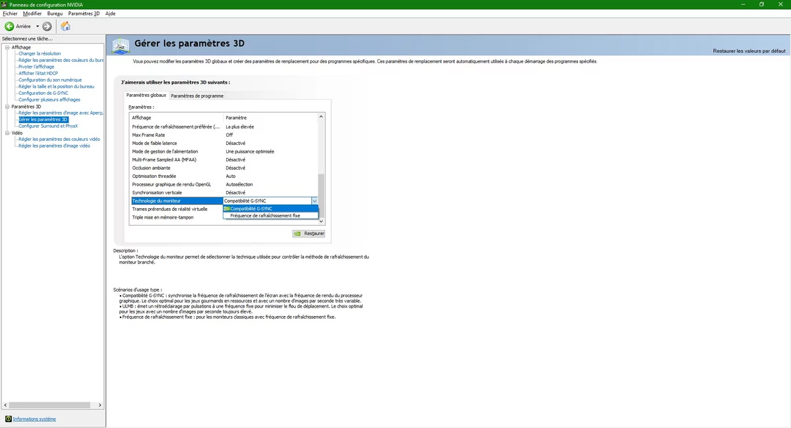This screenshot has height=428, width=791.
Task: Click the settings list scroll-down arrow
Action: [321, 222]
